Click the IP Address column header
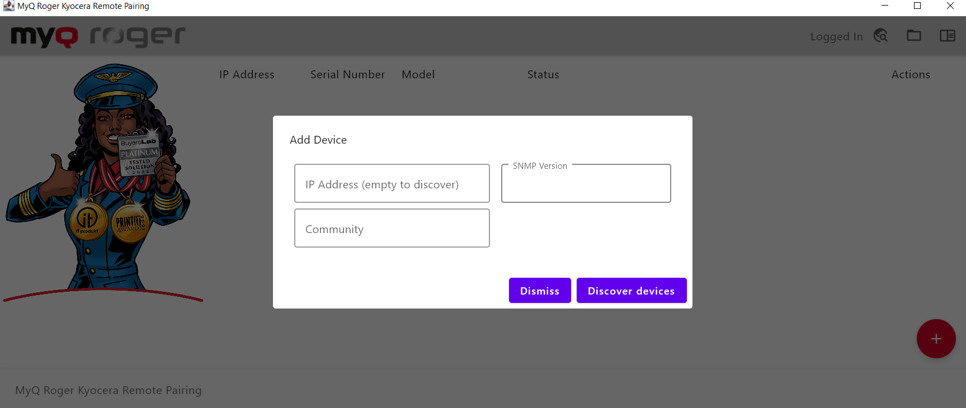The width and height of the screenshot is (966, 408). pyautogui.click(x=247, y=74)
